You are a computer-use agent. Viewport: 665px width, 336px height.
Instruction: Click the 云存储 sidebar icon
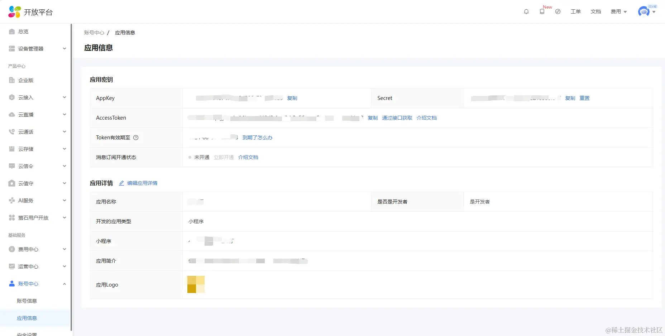(12, 149)
